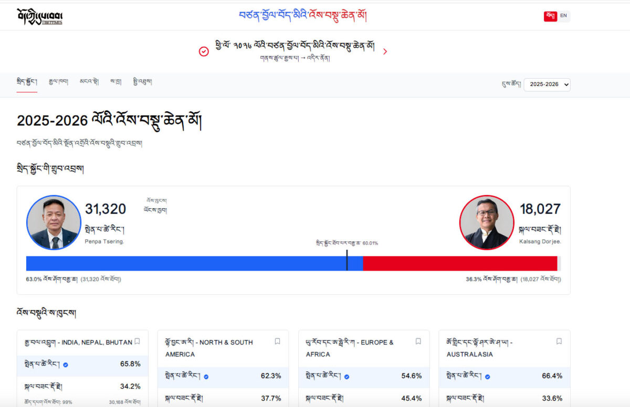Click the blue Tibetan headline title link
Image resolution: width=630 pixels, height=407 pixels.
302,16
